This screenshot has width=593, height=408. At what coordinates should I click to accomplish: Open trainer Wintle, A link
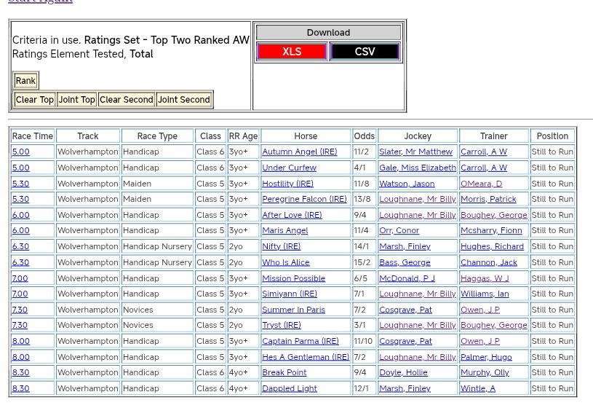pos(477,388)
